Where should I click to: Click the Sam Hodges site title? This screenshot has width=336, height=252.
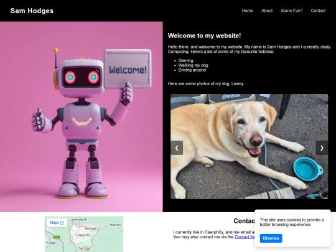click(32, 11)
